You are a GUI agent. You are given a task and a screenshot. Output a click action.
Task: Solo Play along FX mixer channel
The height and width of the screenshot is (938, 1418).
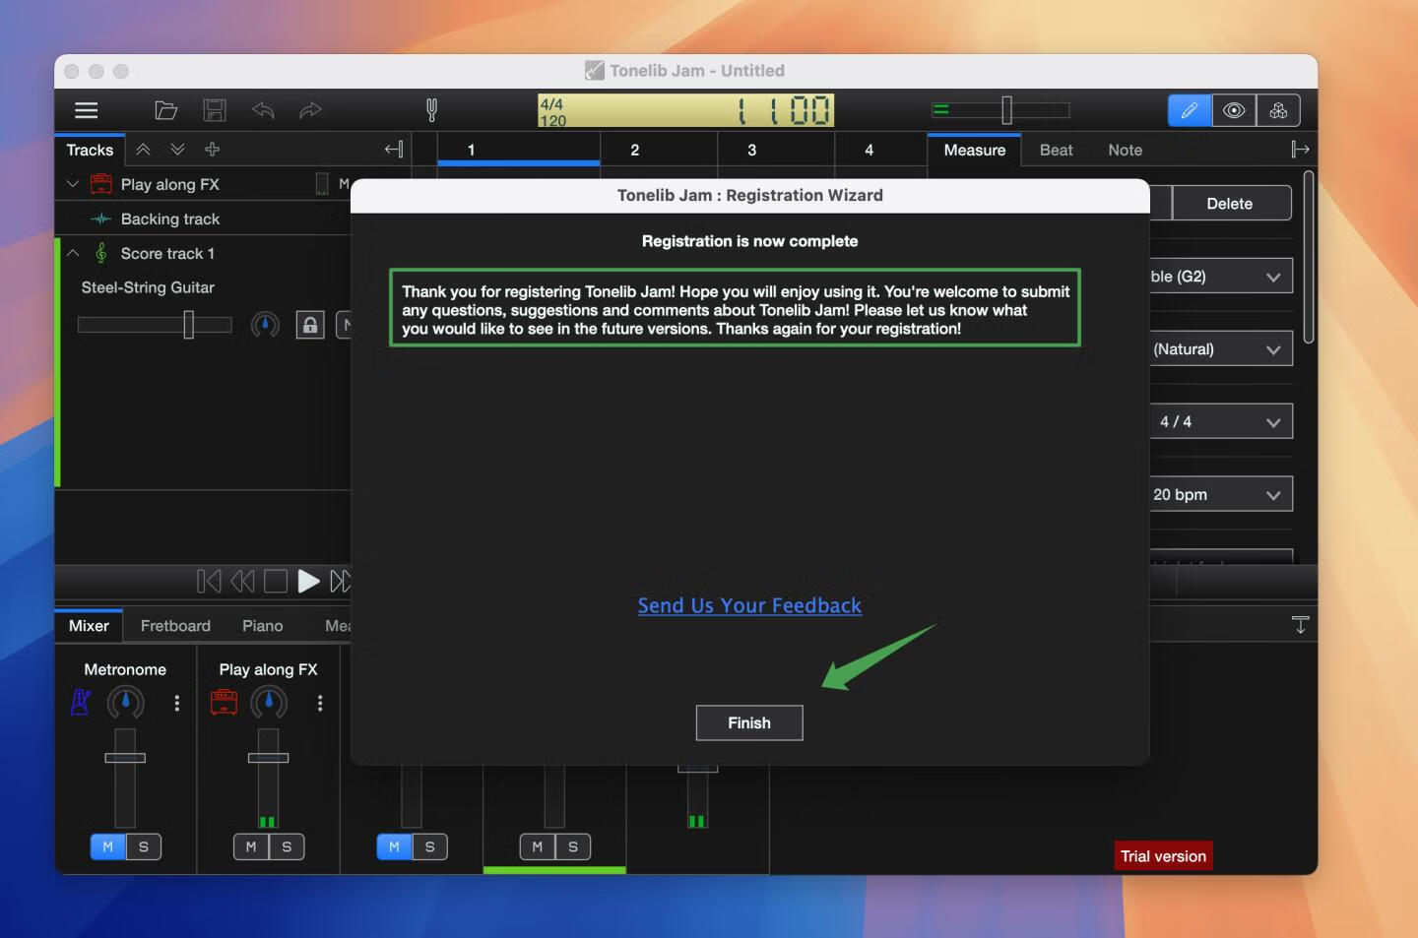tap(287, 846)
